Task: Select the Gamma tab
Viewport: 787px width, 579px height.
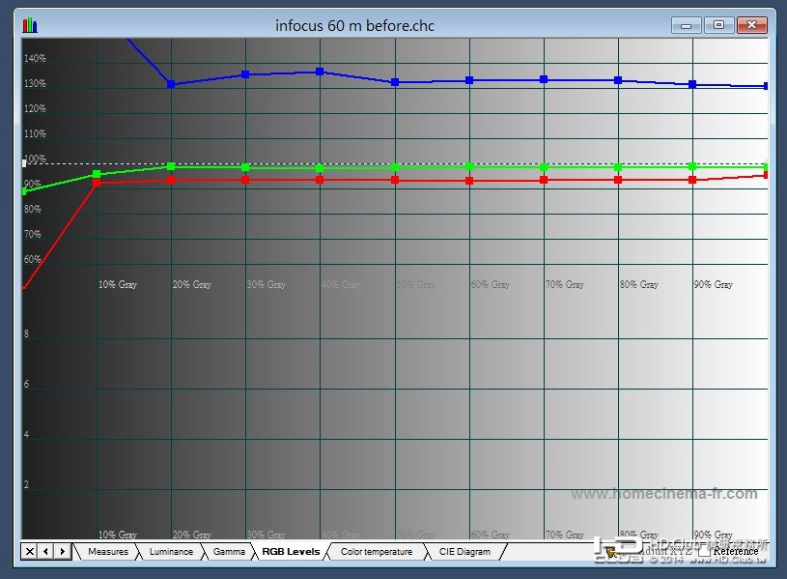Action: tap(229, 551)
